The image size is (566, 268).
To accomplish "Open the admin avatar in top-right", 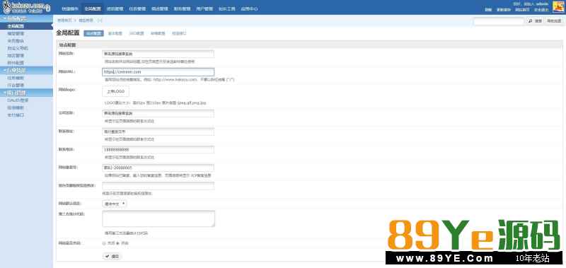I will 558,7.
